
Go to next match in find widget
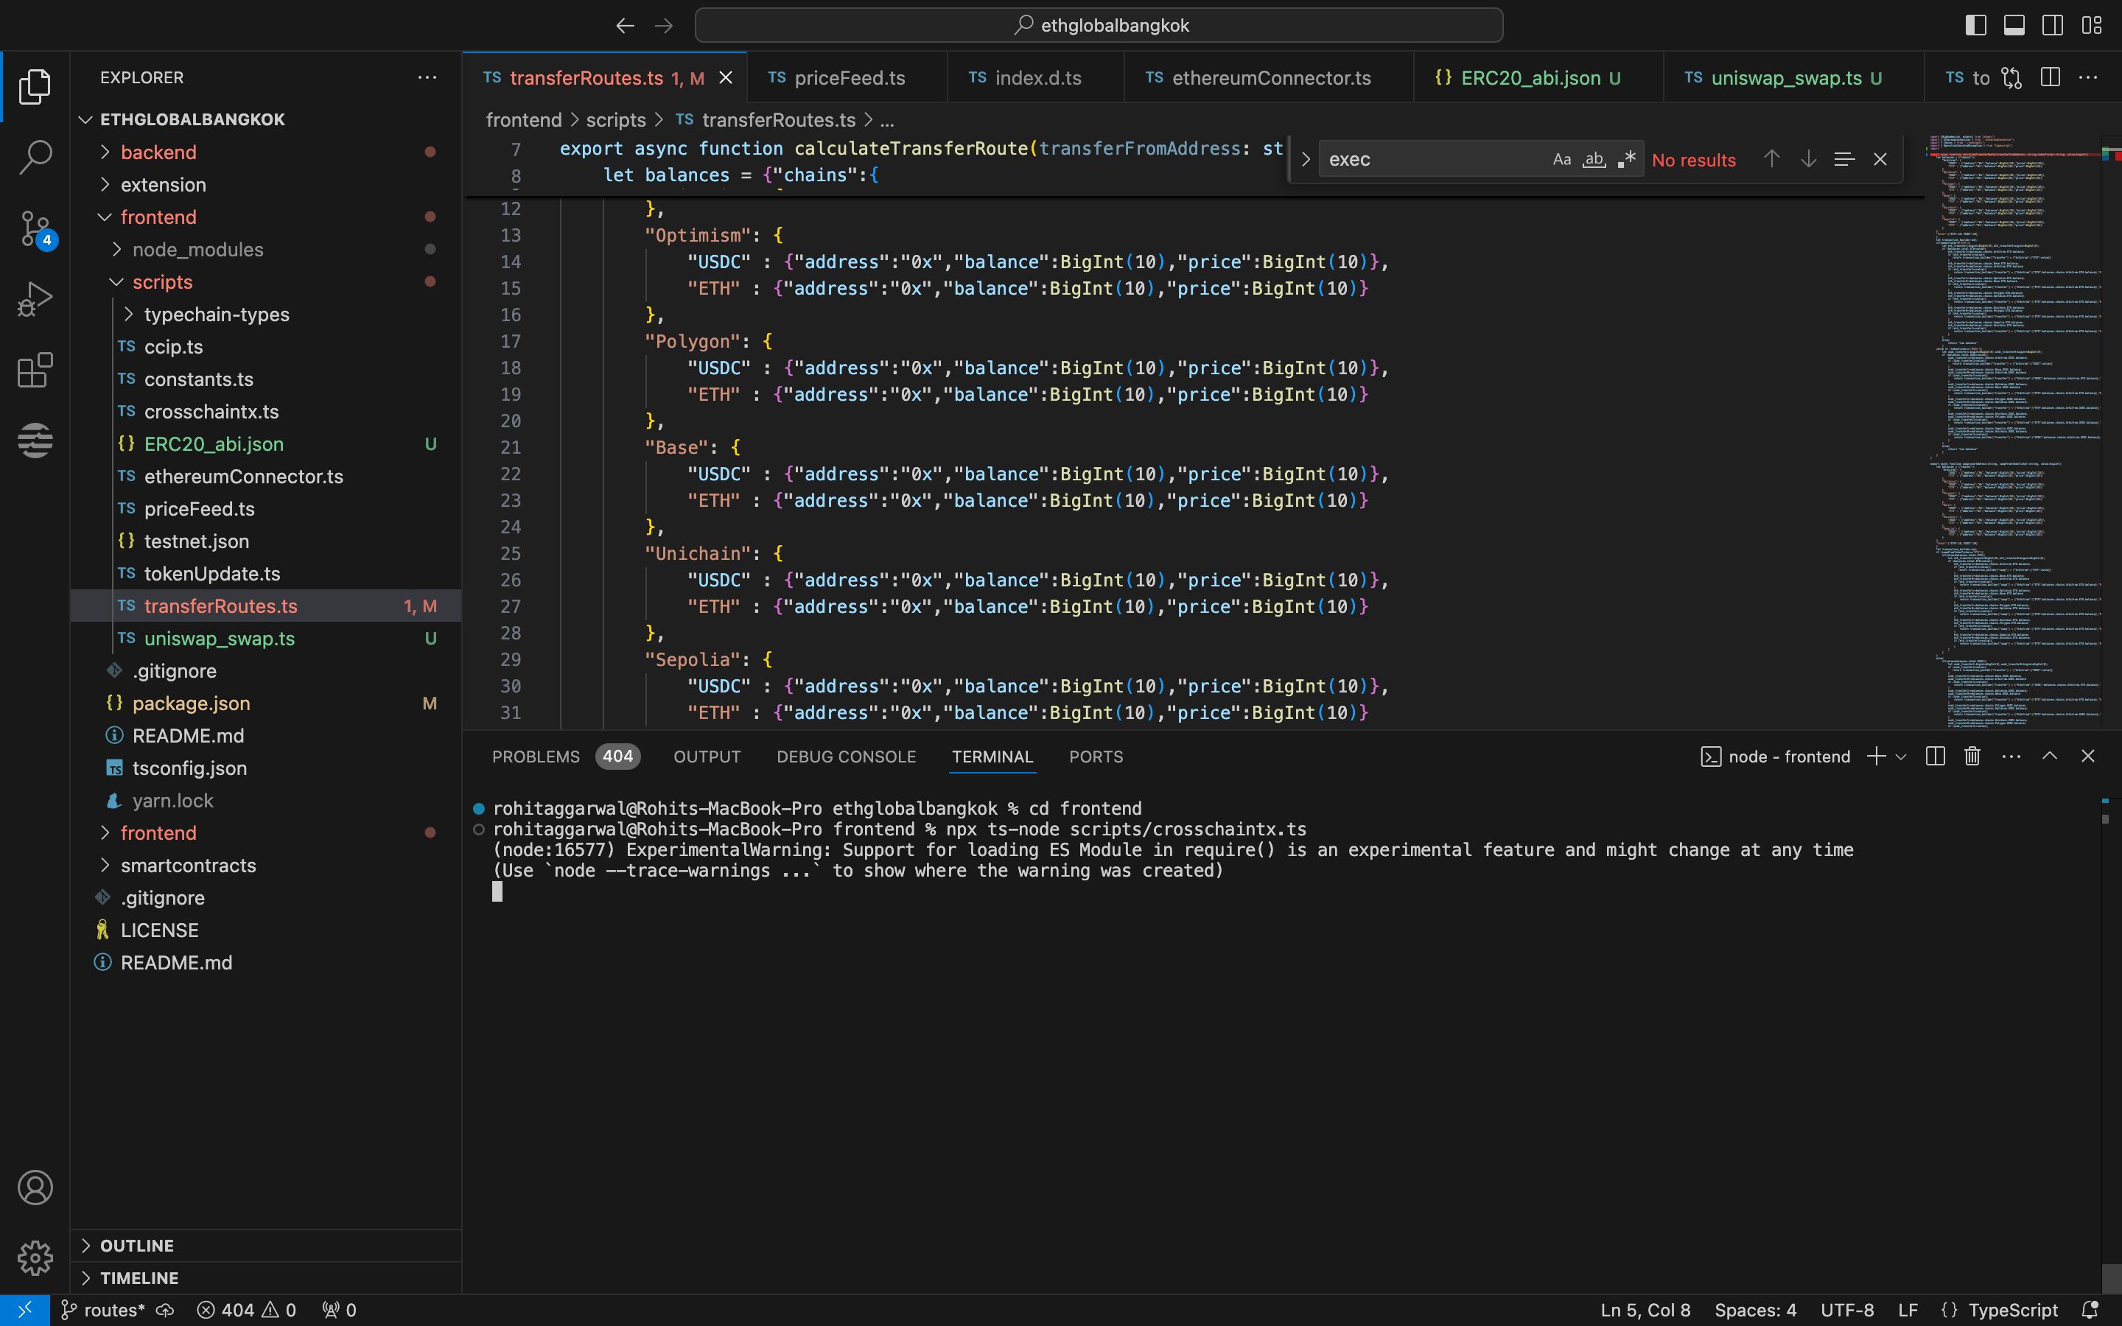click(1808, 158)
